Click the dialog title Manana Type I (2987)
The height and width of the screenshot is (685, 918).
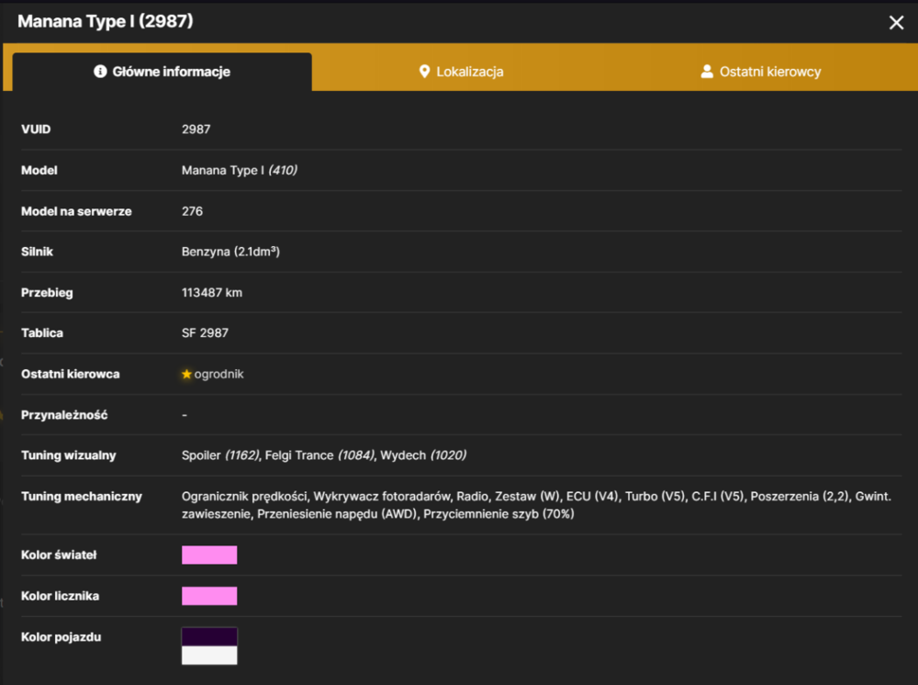click(106, 22)
